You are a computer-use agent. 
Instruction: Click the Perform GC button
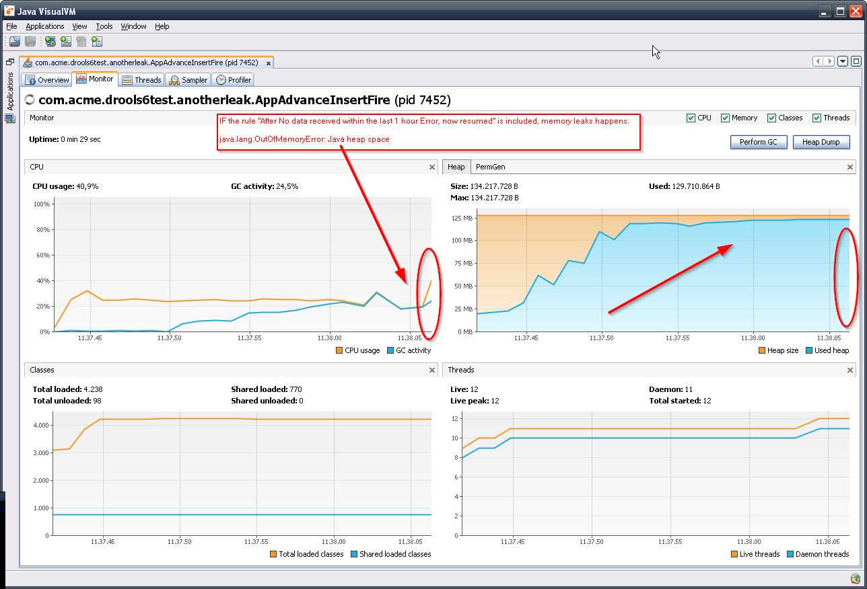click(x=758, y=143)
